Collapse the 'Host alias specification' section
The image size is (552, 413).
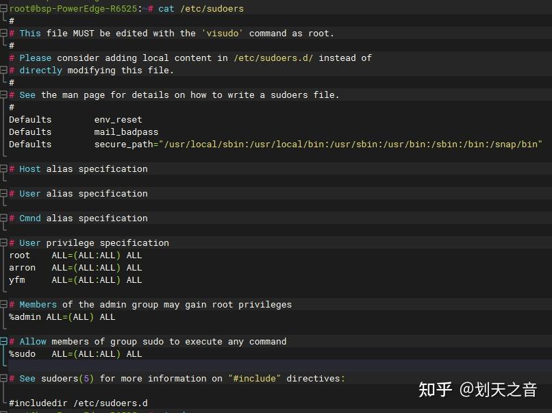pos(3,168)
